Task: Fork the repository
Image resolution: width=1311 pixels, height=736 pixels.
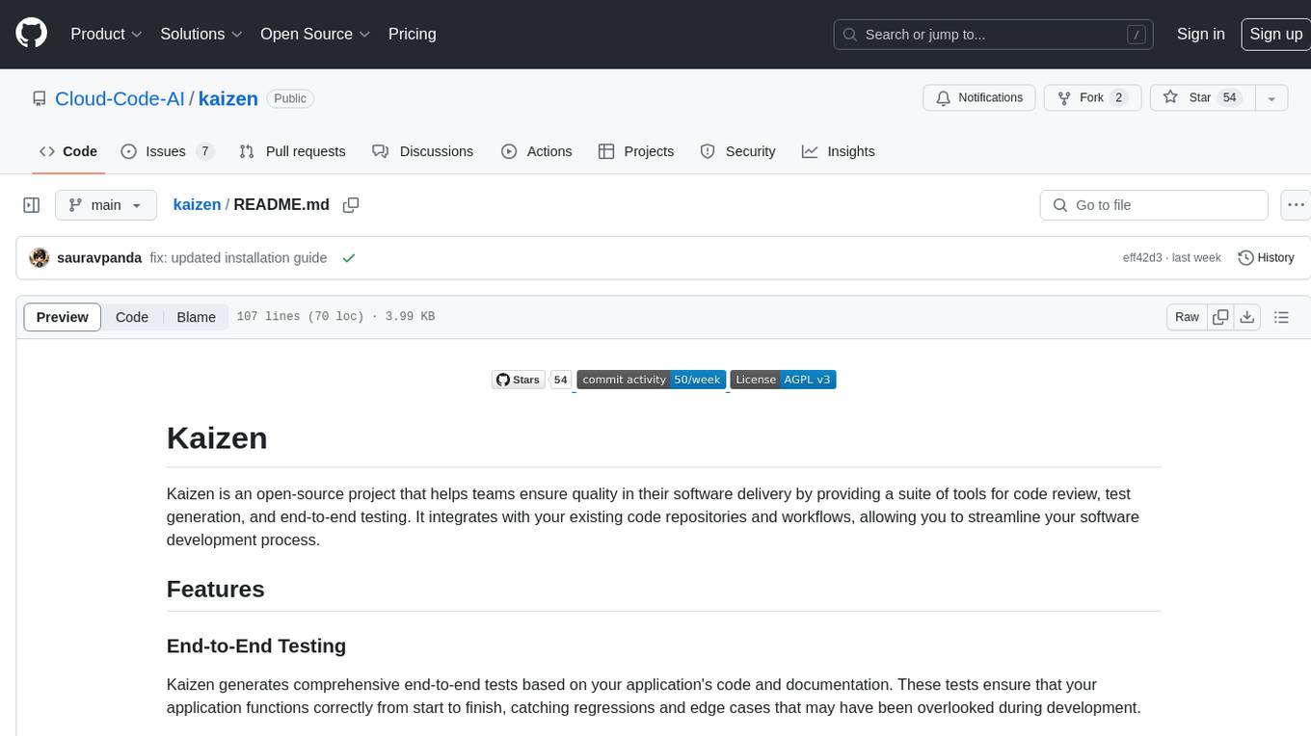Action: click(1092, 98)
